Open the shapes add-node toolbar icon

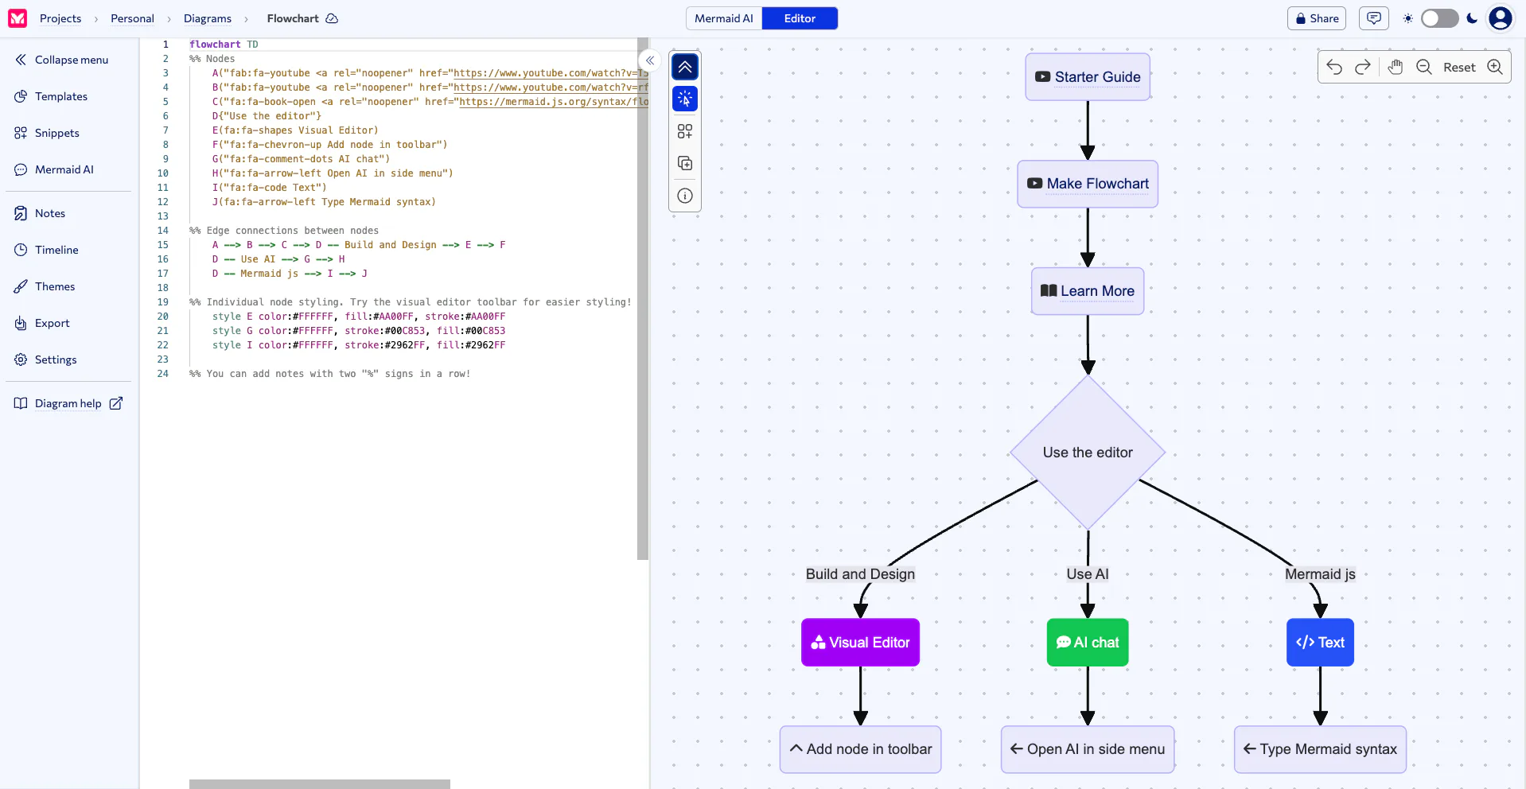pyautogui.click(x=685, y=131)
